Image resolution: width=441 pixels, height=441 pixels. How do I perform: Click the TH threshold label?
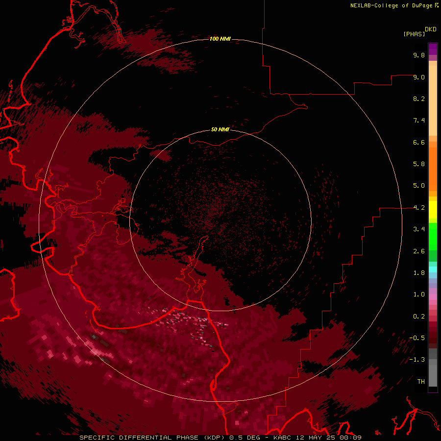(x=421, y=382)
